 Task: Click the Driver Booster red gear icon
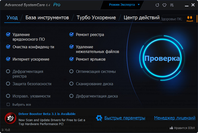(x=11, y=118)
